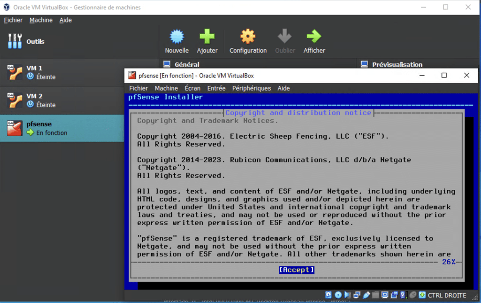
Task: Click the display monitor status icon
Action: pyautogui.click(x=385, y=295)
